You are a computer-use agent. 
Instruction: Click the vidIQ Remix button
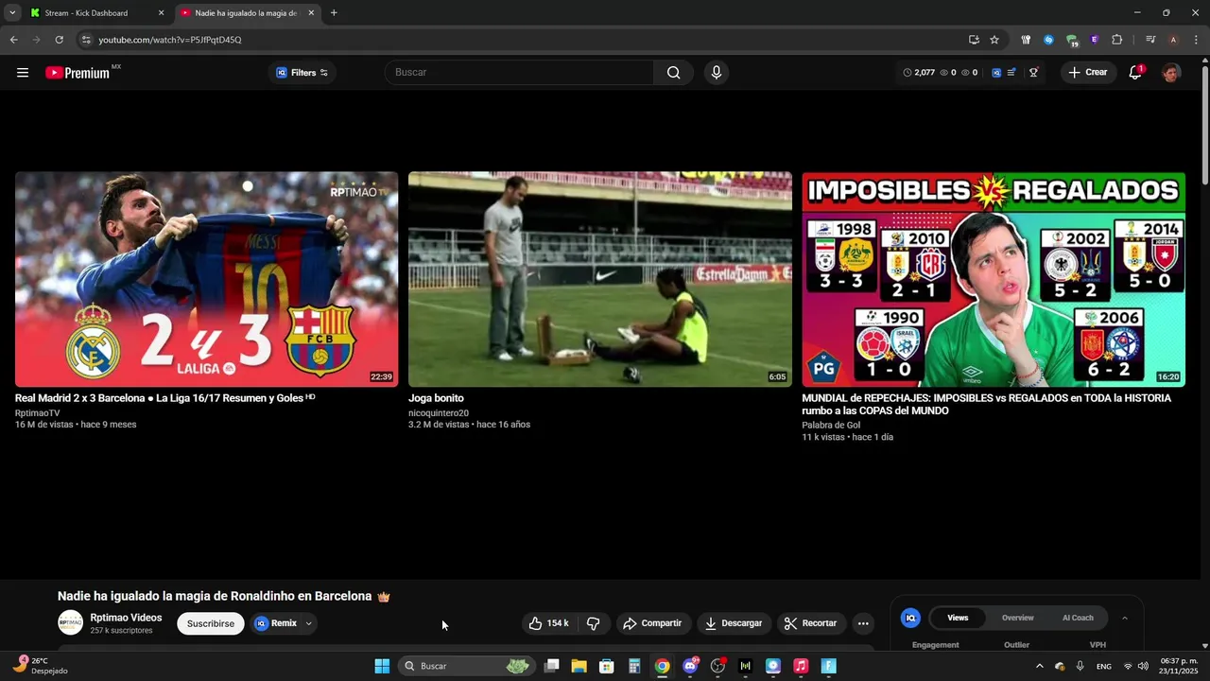[276, 623]
